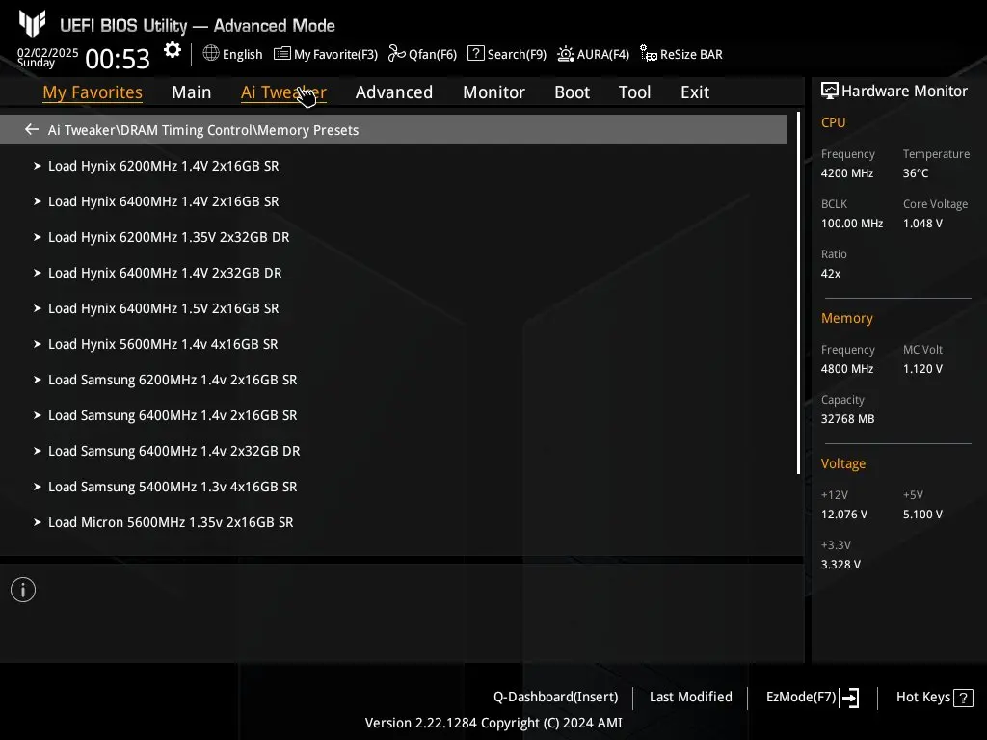Click the Hardware Monitor screen icon
This screenshot has width=987, height=740.
(x=830, y=91)
